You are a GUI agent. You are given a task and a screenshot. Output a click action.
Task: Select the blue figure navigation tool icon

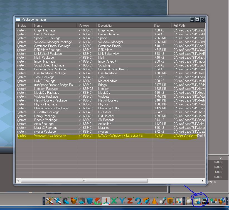click(x=58, y=201)
